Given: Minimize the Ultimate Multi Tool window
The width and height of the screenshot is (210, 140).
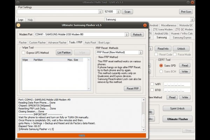Looking at the screenshot, I should (188, 2).
